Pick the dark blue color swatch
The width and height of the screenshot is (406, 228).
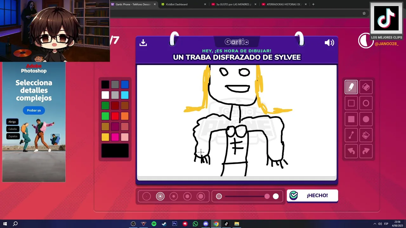(125, 85)
